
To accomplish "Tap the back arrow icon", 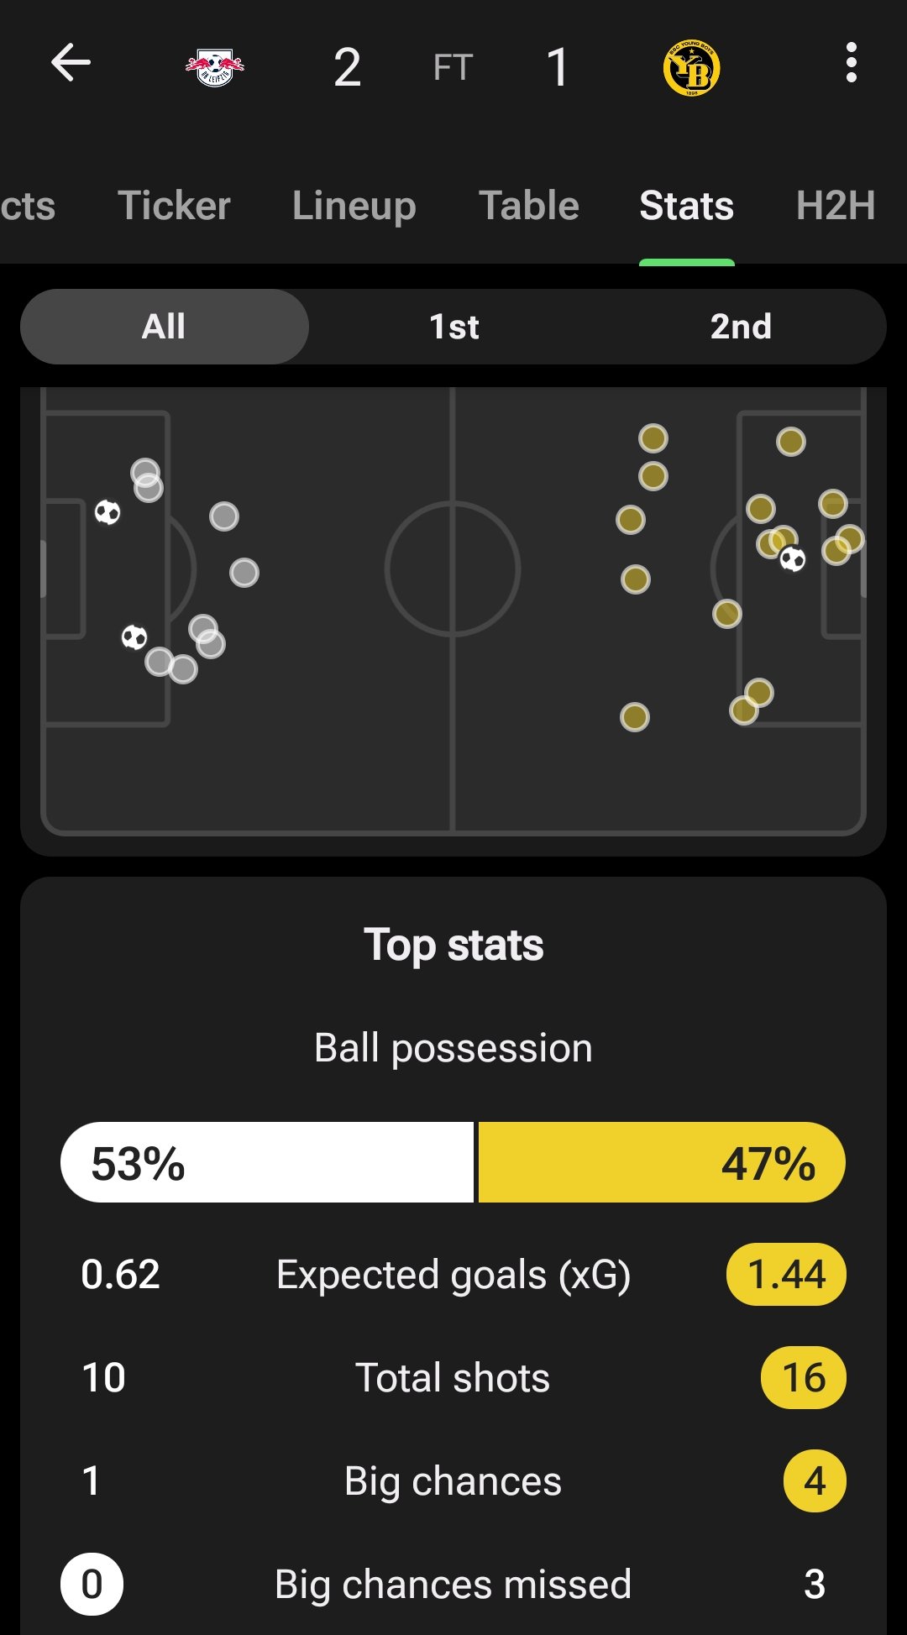I will click(71, 63).
